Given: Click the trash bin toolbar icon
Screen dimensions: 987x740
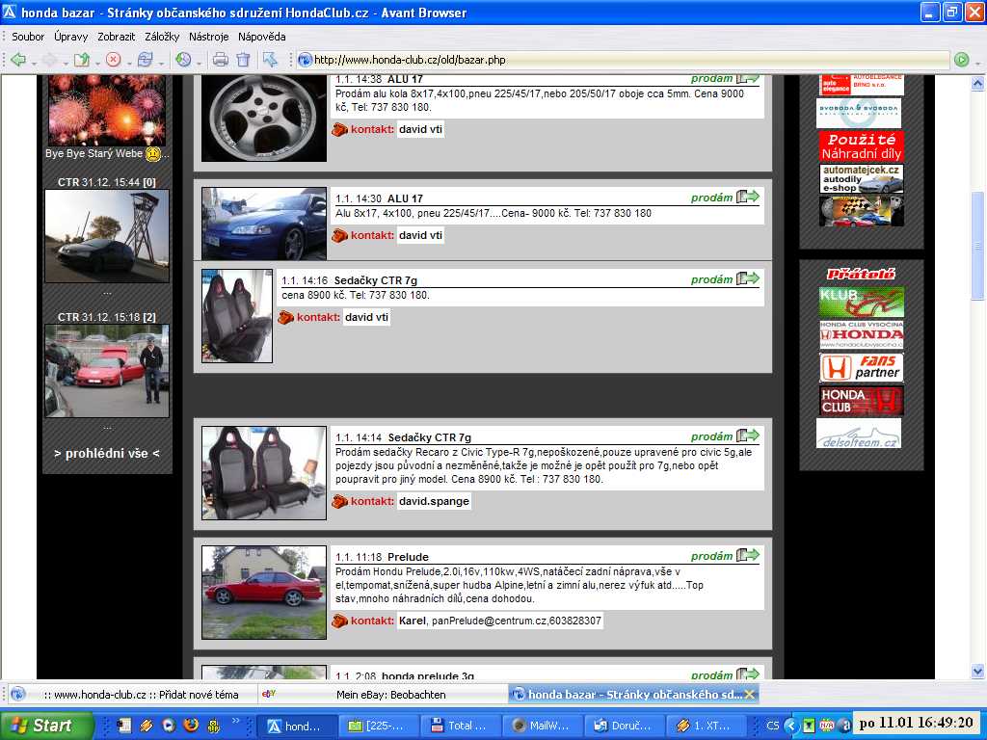Looking at the screenshot, I should click(243, 60).
